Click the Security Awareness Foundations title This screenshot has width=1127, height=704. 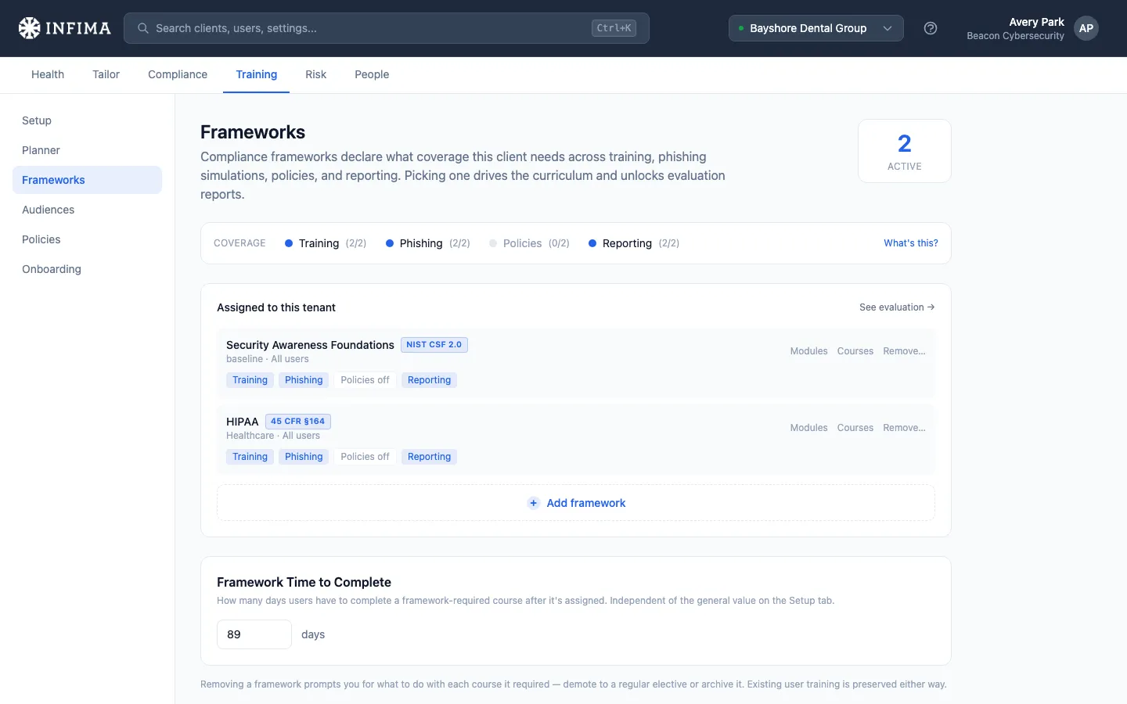click(x=310, y=345)
